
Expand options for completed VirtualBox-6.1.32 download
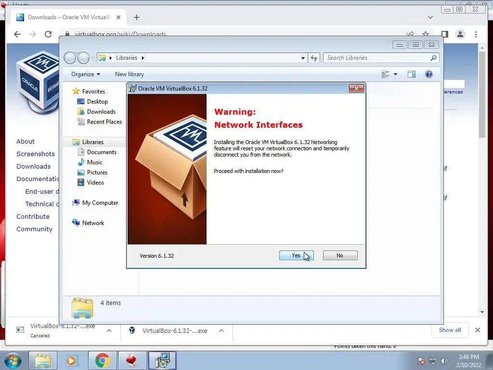point(221,330)
